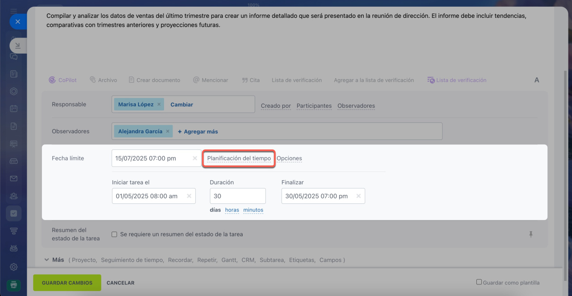Image resolution: width=572 pixels, height=296 pixels.
Task: Click the Observadores link beside Participantes
Action: 356,106
